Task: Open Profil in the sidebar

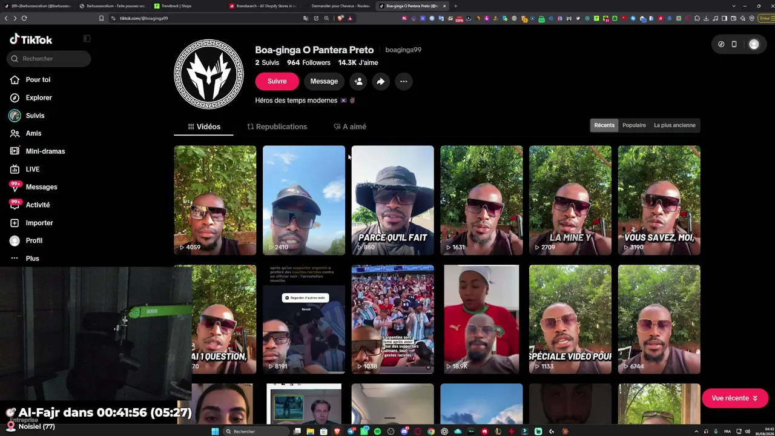Action: click(34, 240)
